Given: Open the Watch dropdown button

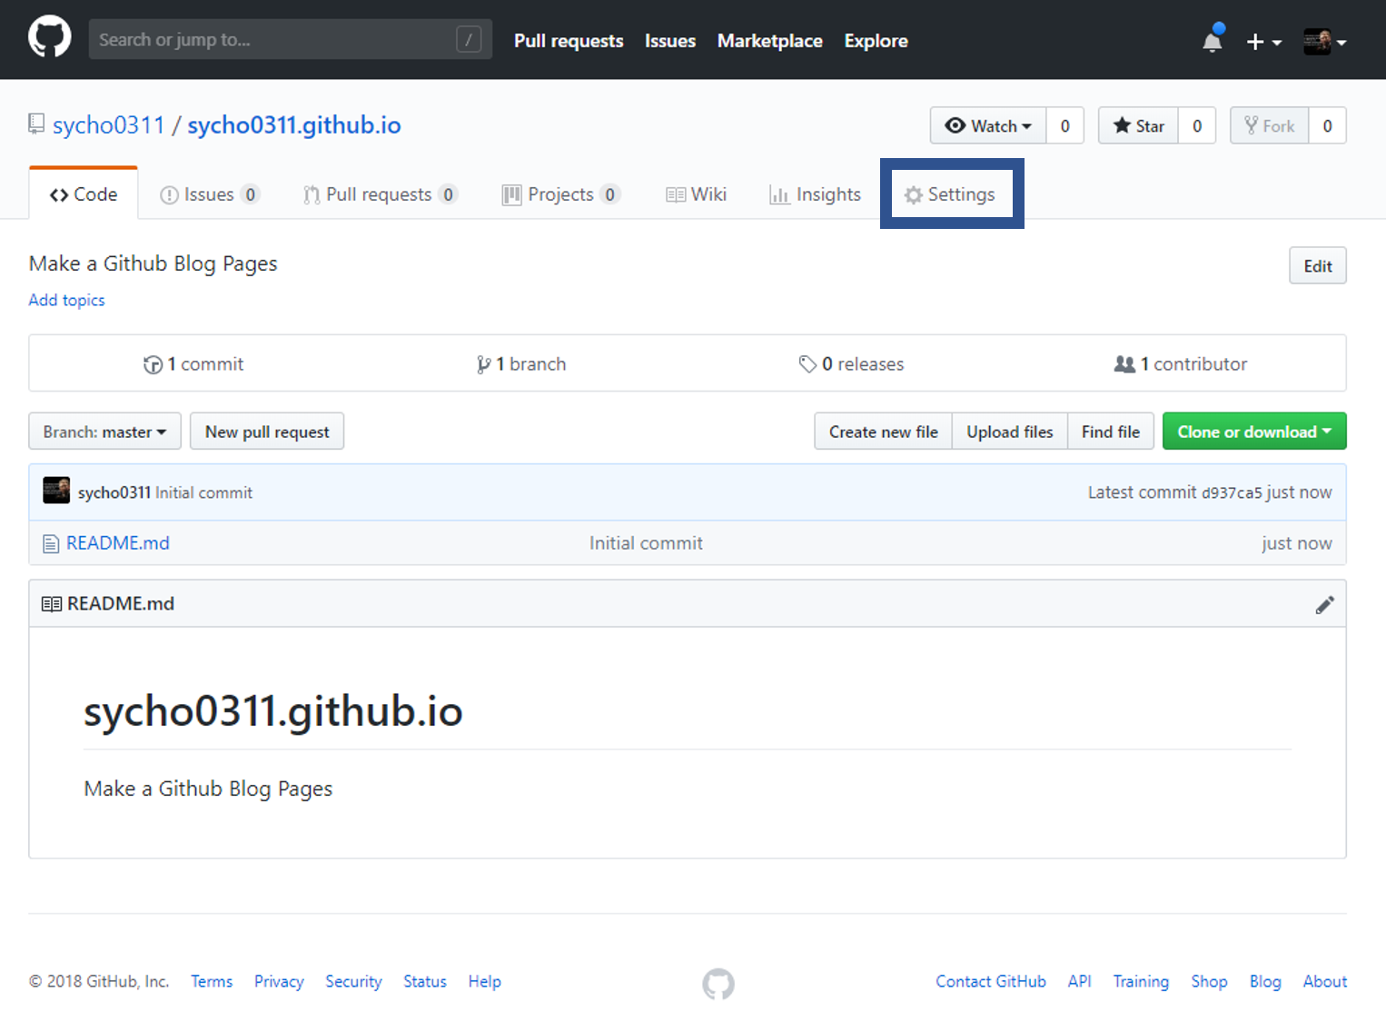Looking at the screenshot, I should 988,125.
